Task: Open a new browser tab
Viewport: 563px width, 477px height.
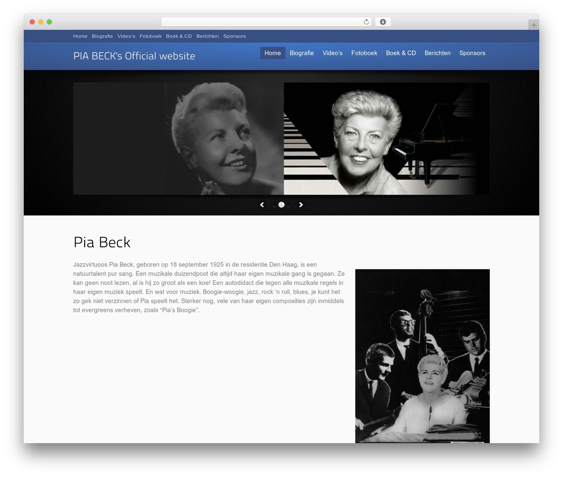Action: click(x=534, y=25)
